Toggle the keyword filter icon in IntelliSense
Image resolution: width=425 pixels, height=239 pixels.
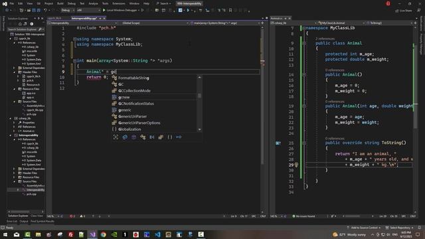pos(152,137)
